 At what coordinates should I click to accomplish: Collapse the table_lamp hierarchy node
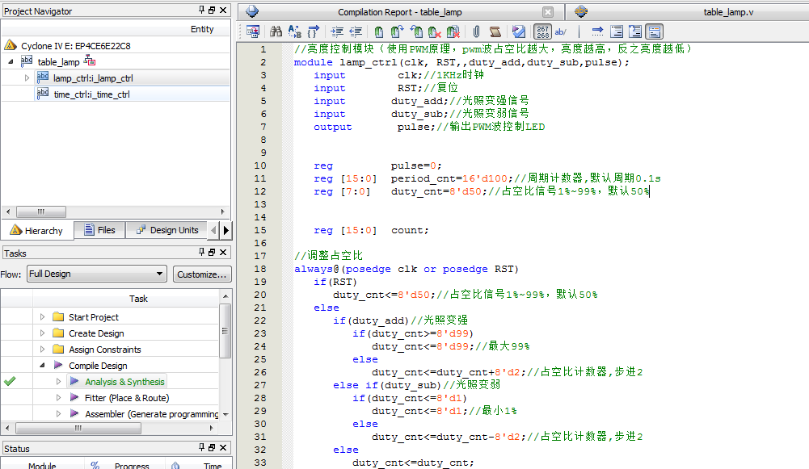pyautogui.click(x=11, y=62)
